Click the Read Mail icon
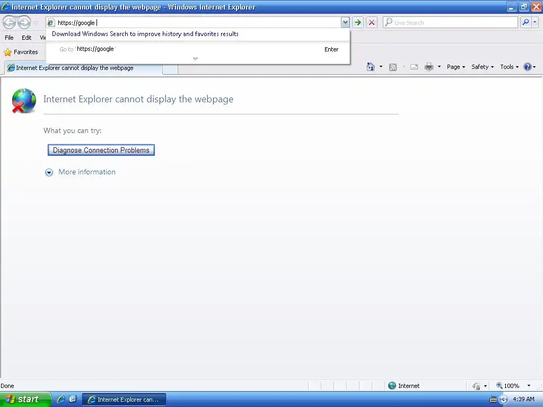543x407 pixels. click(414, 67)
